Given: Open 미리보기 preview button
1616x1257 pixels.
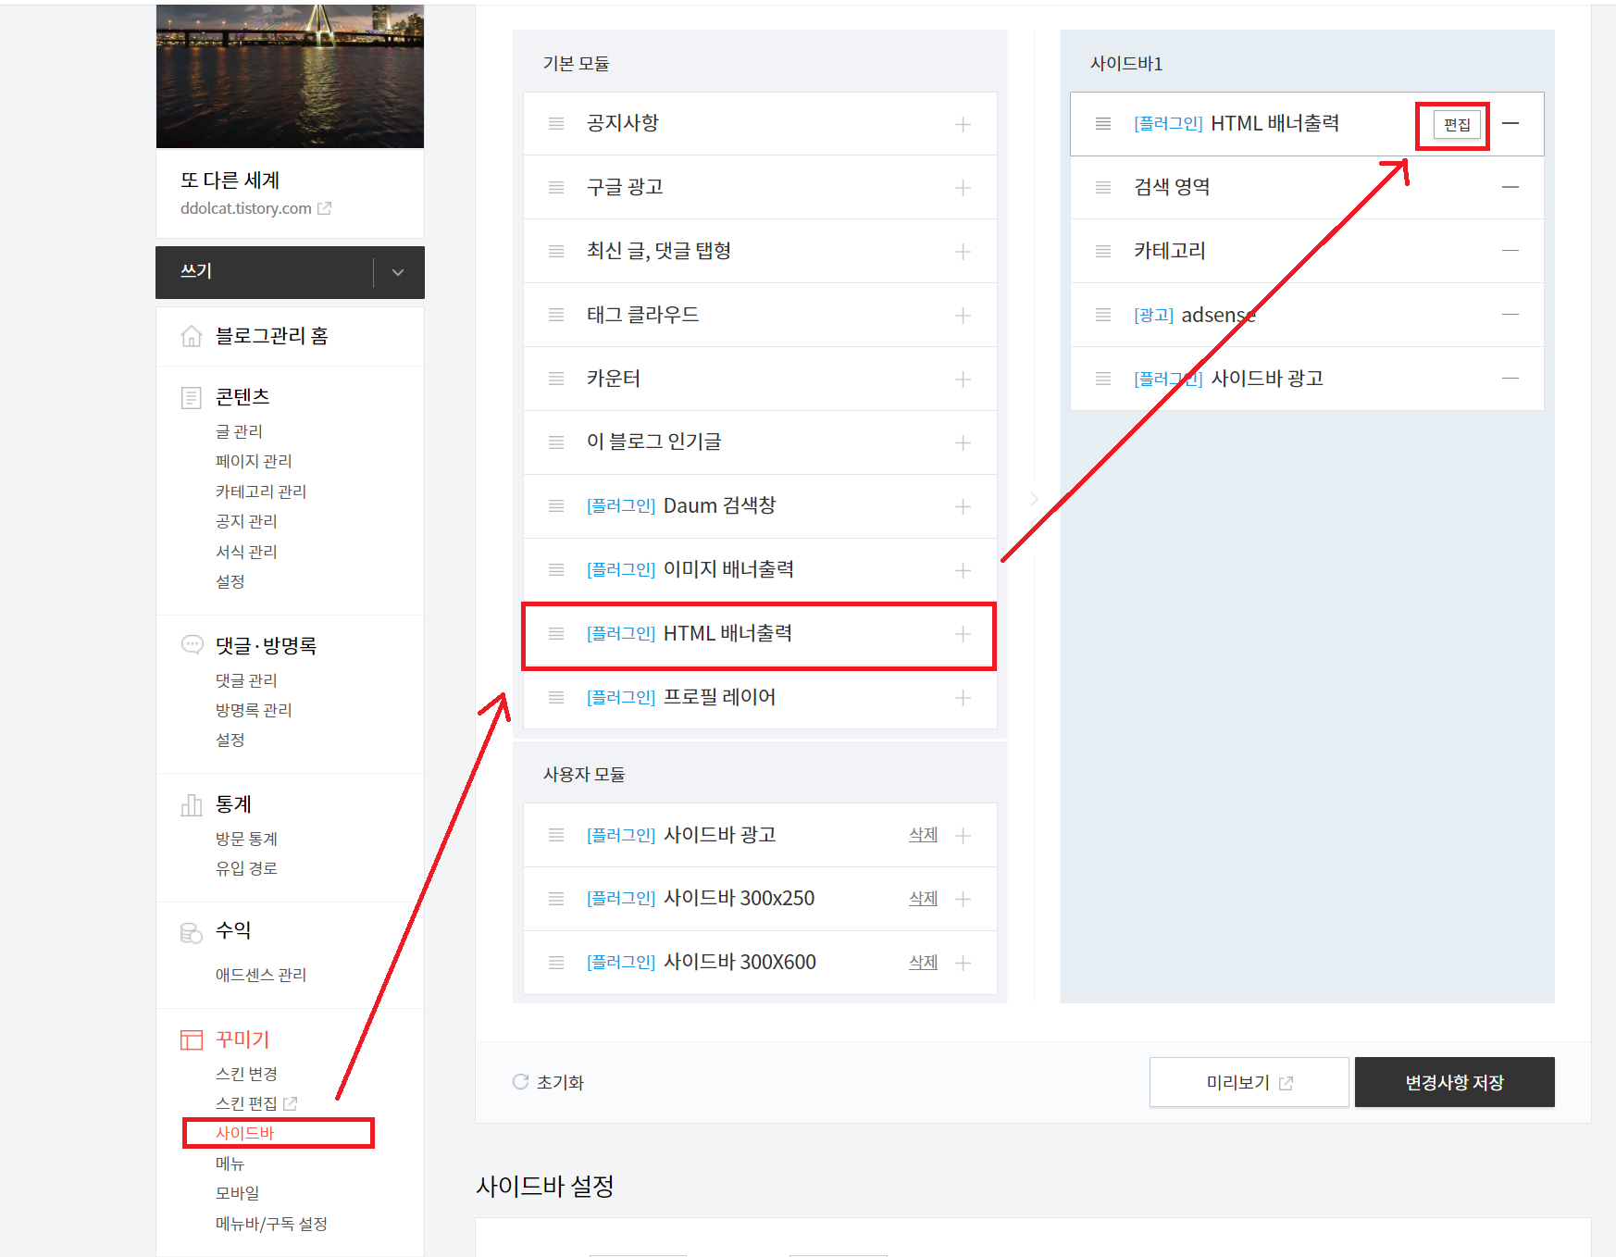Looking at the screenshot, I should coord(1249,1082).
